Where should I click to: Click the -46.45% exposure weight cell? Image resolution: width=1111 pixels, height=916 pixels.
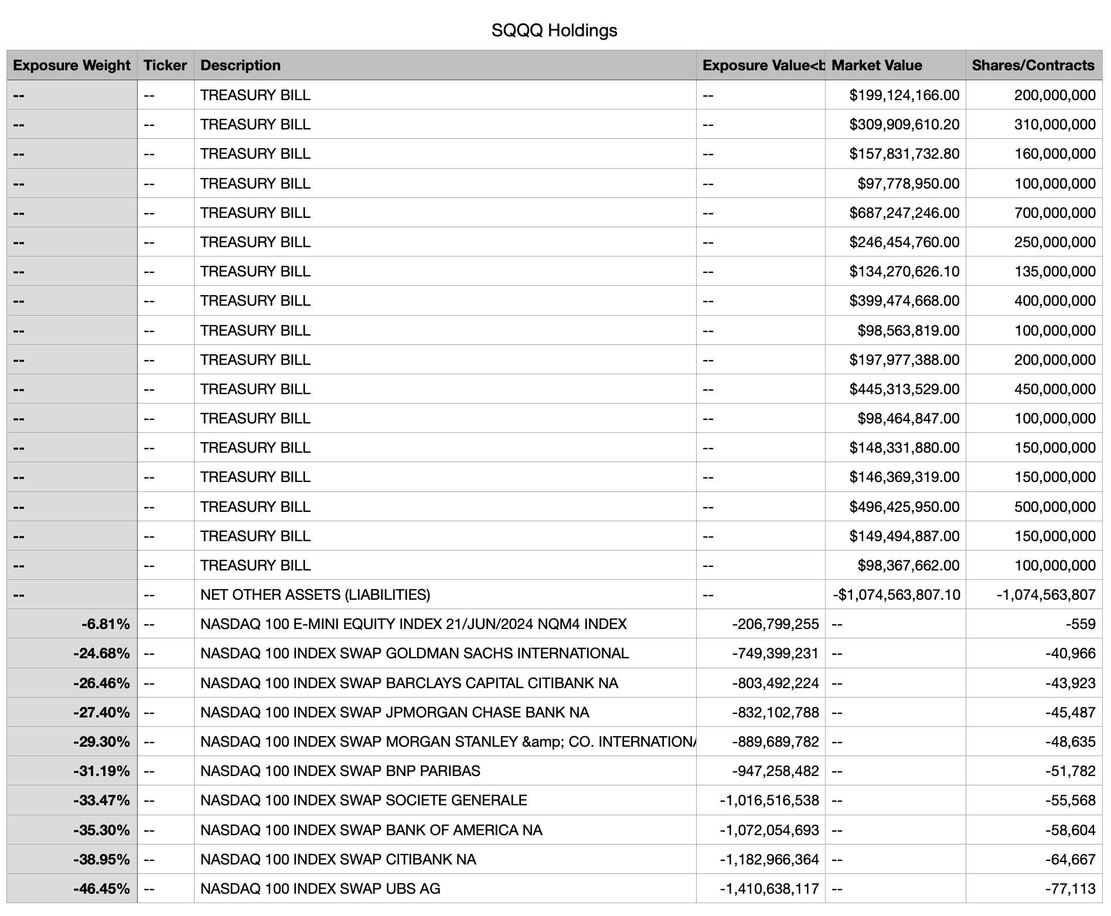[71, 888]
